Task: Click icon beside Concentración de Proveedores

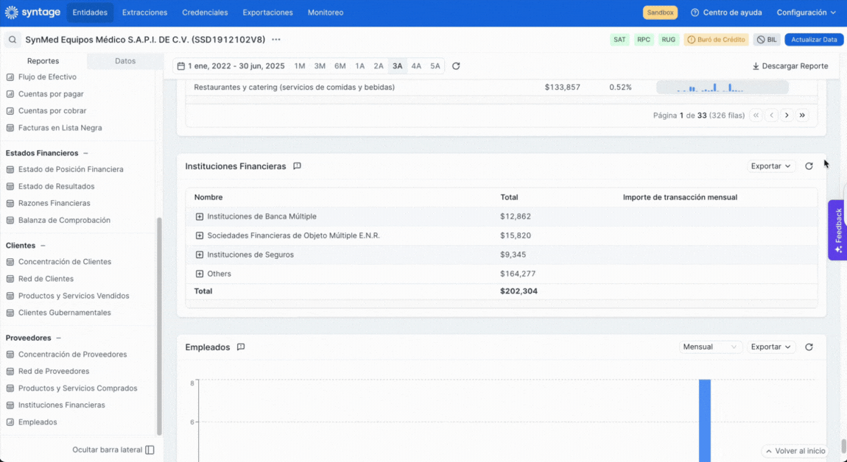Action: (x=10, y=355)
